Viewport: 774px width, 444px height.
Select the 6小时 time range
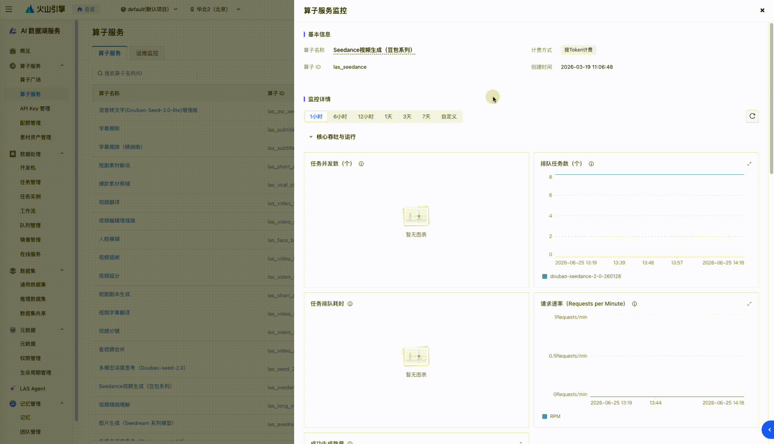pos(340,116)
